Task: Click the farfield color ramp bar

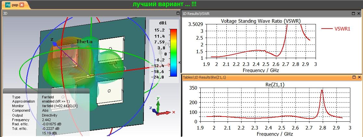Action: click(x=173, y=53)
